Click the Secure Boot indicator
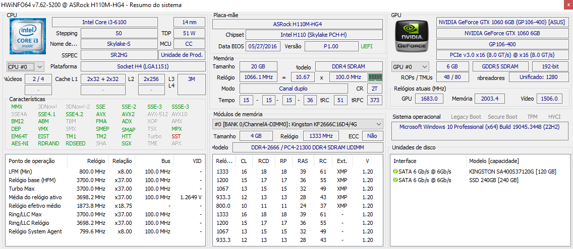Image resolution: width=573 pixels, height=249 pixels. (x=502, y=117)
